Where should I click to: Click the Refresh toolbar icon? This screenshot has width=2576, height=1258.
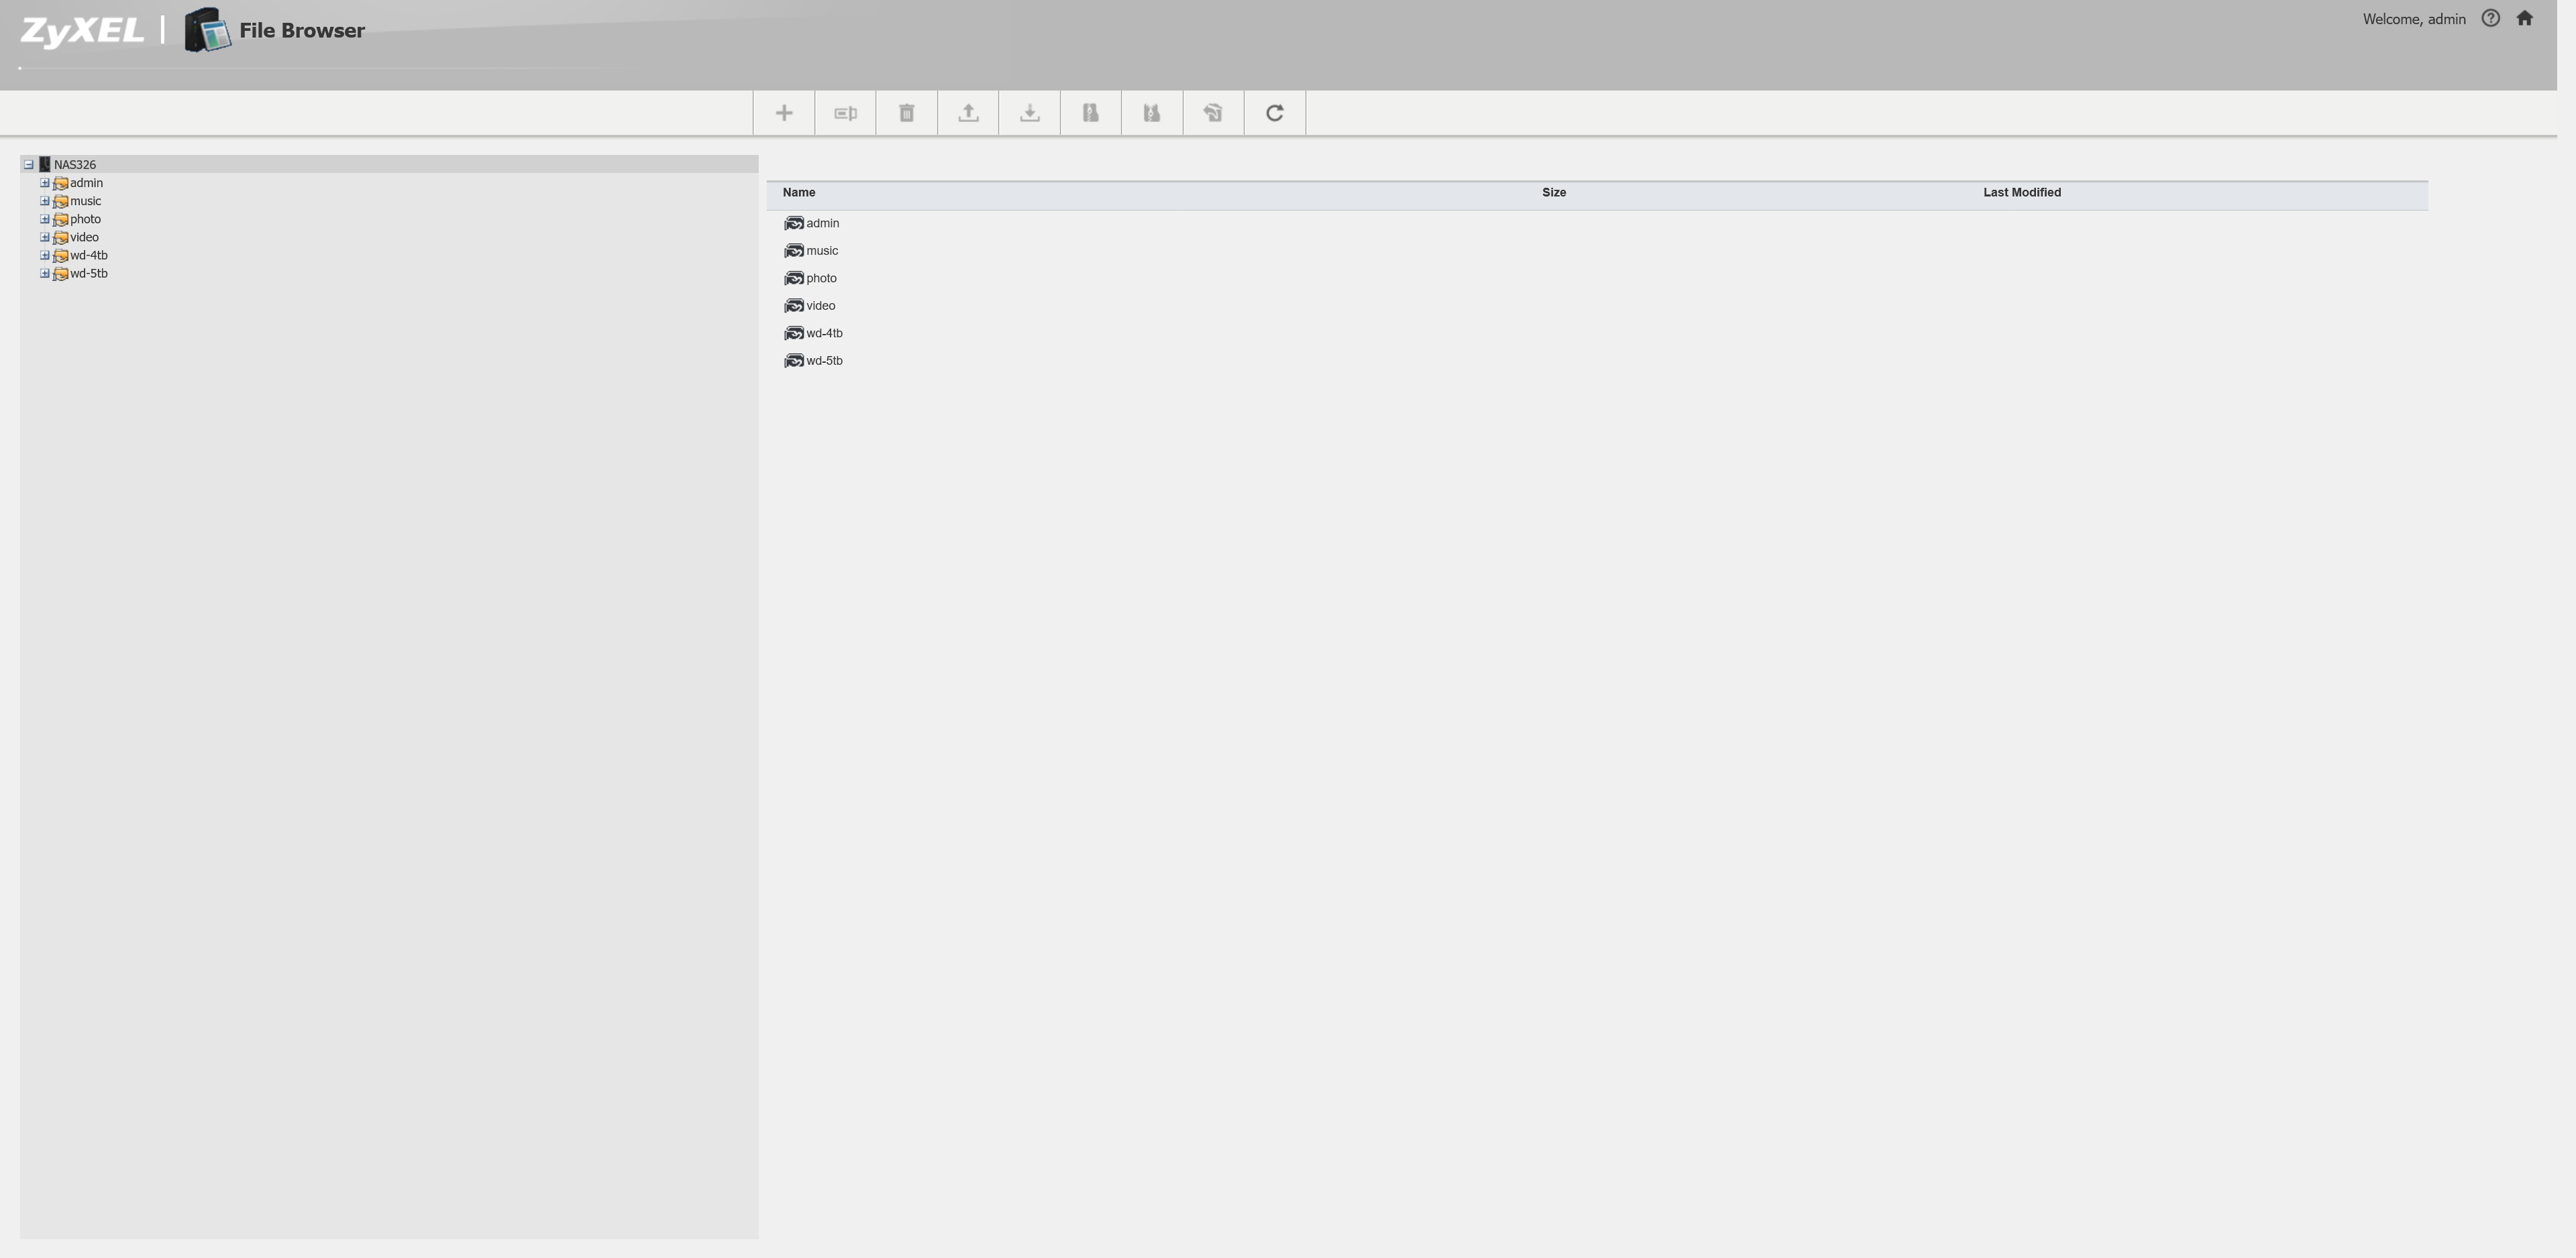click(1275, 113)
